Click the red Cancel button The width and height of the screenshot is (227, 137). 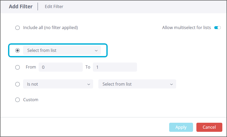tap(209, 127)
